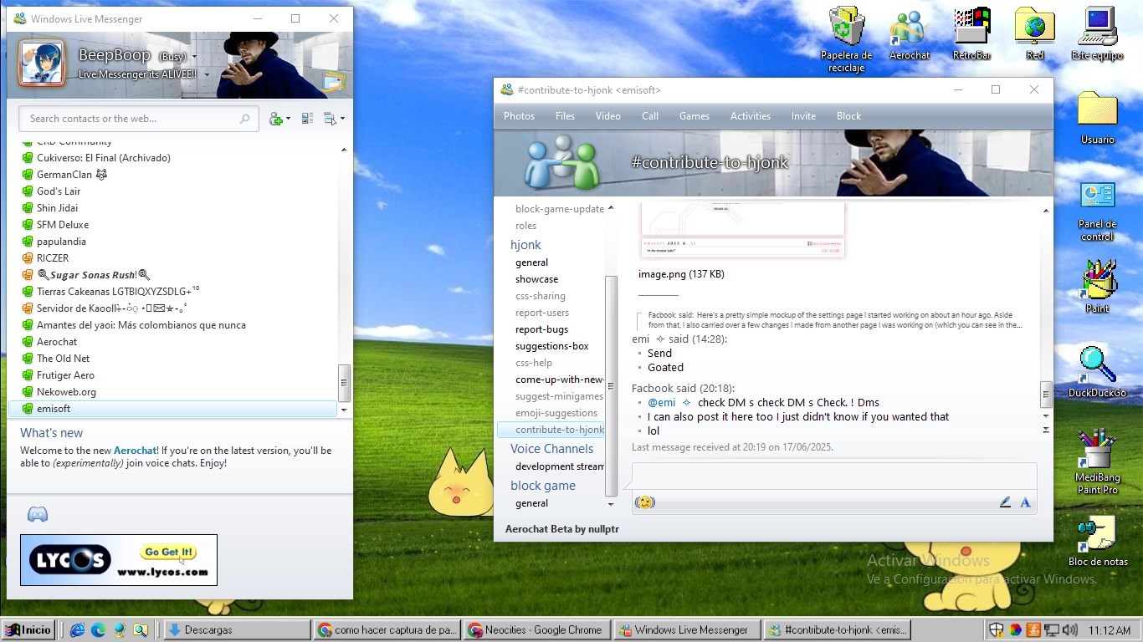Open the Photos menu in chat window
Viewport: 1143px width, 642px height.
coord(519,116)
